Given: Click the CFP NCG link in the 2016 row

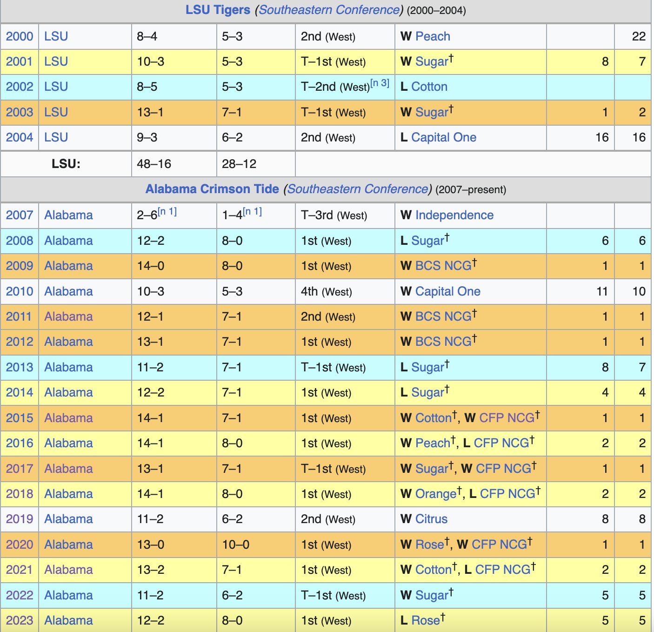Looking at the screenshot, I should pyautogui.click(x=502, y=443).
